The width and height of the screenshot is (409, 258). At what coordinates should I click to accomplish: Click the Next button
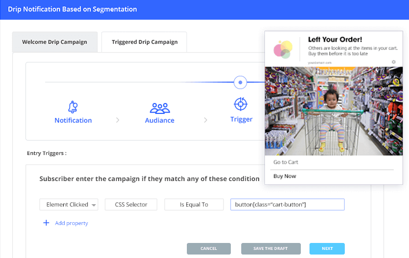(x=327, y=249)
